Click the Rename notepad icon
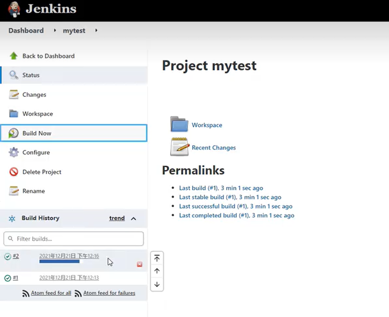The width and height of the screenshot is (389, 317). coord(13,191)
